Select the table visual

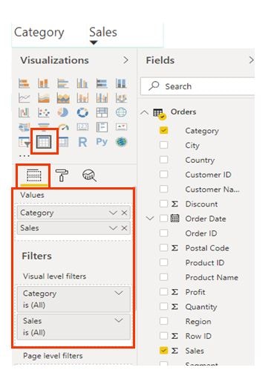[x=44, y=142]
